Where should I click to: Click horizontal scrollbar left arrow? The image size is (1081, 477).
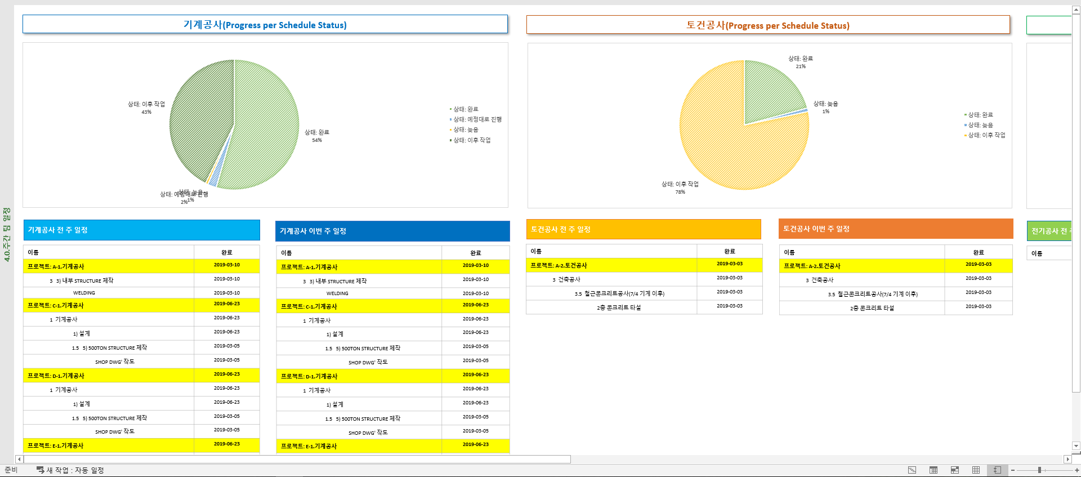tap(19, 459)
